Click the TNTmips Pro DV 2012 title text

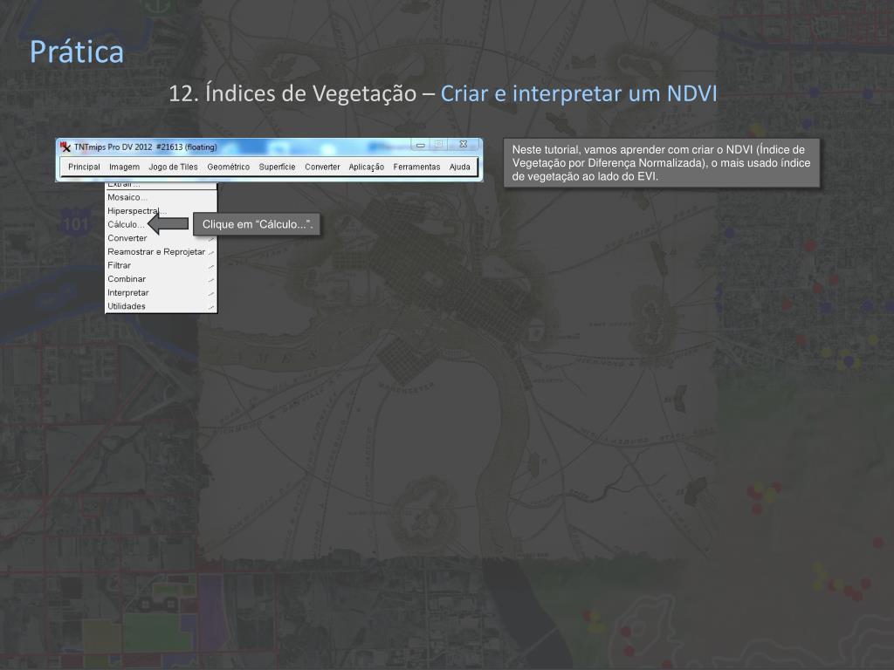[146, 147]
